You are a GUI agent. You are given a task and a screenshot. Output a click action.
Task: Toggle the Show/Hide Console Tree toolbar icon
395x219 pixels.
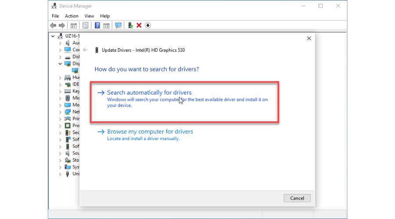tap(74, 25)
